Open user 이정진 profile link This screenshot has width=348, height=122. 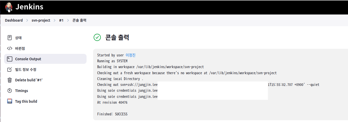(x=131, y=55)
